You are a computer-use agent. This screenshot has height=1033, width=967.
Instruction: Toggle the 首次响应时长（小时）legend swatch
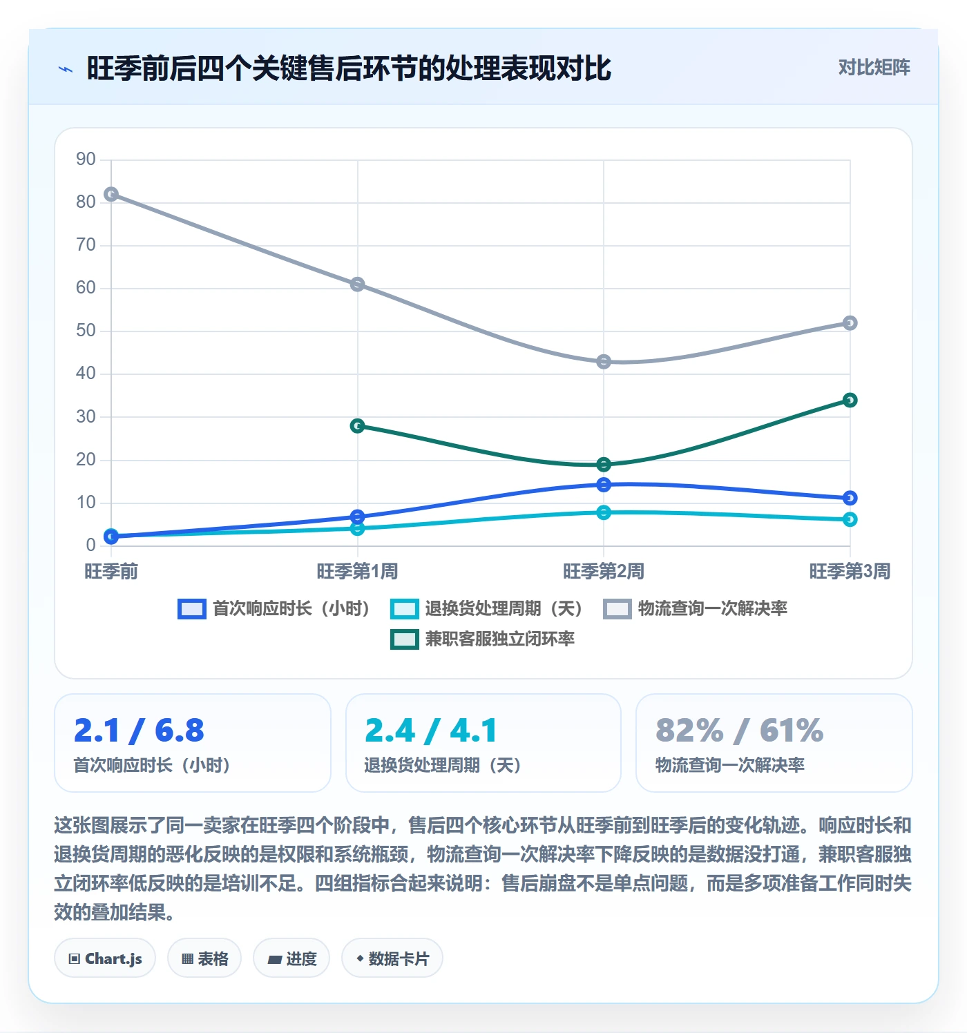pos(192,609)
